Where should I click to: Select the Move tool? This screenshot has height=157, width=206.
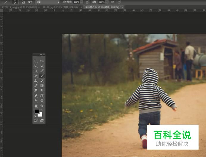point(42,61)
